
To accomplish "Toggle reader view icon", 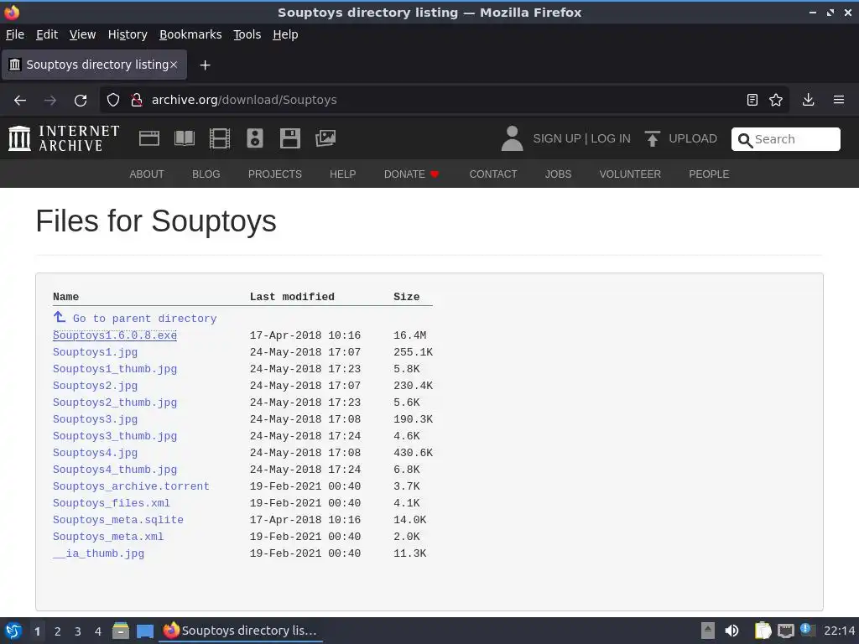I will (x=752, y=100).
